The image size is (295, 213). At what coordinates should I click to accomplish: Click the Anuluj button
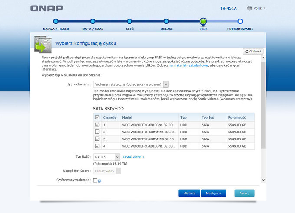click(244, 193)
